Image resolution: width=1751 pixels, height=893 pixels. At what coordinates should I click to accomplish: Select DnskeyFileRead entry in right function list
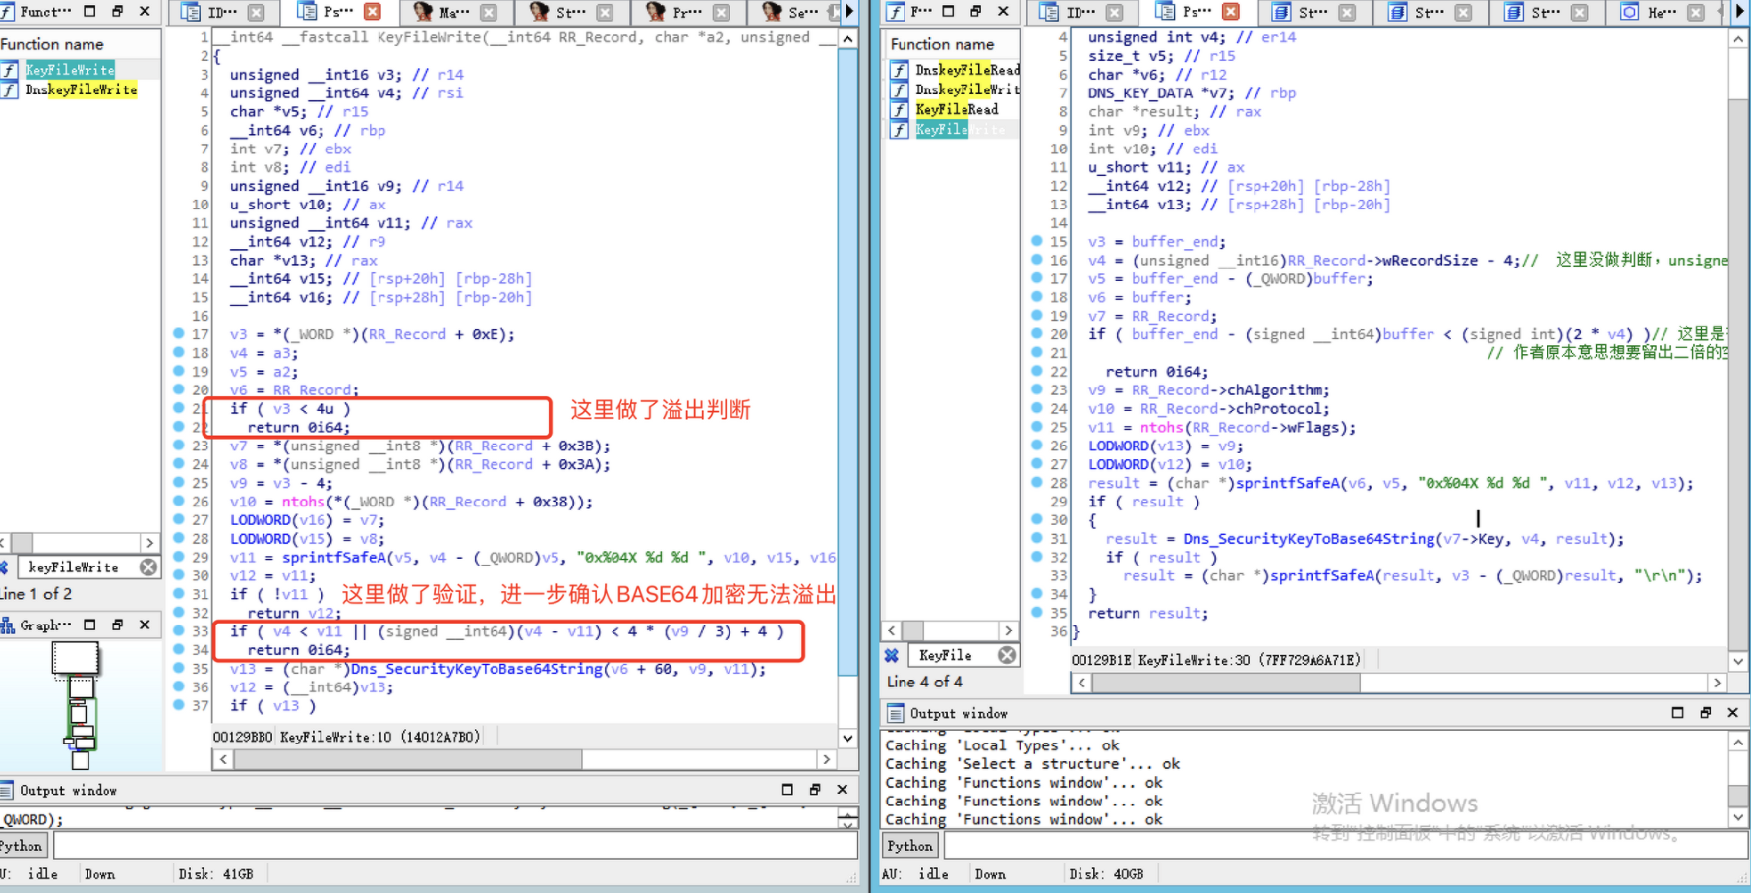click(x=967, y=70)
